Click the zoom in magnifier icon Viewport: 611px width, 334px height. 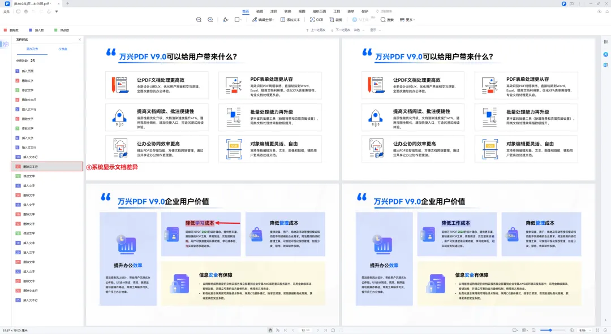(x=210, y=19)
